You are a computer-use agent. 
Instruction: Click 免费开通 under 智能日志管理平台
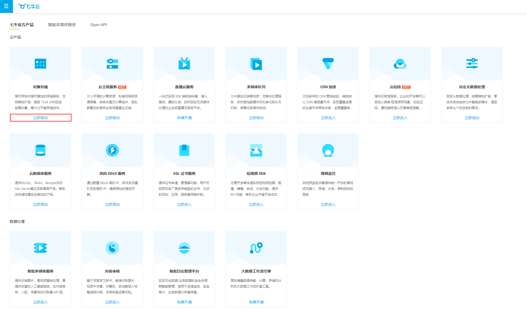pos(184,302)
